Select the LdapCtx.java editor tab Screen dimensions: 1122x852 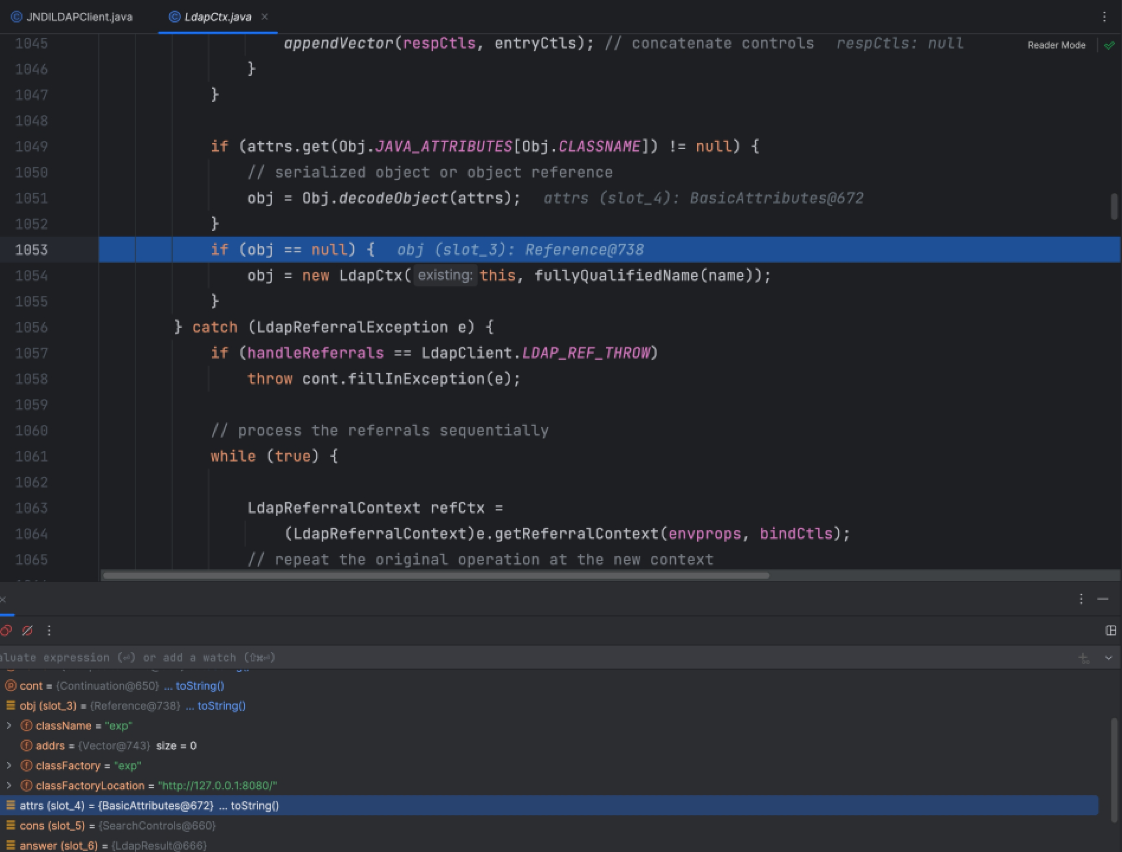pyautogui.click(x=217, y=17)
